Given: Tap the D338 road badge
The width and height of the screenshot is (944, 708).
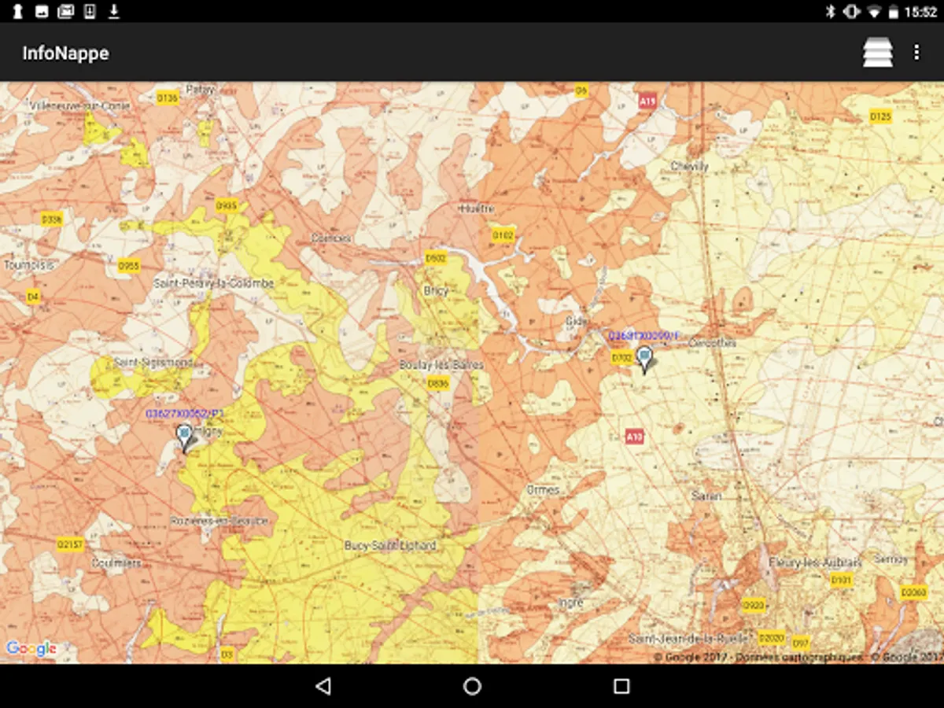Looking at the screenshot, I should [52, 219].
